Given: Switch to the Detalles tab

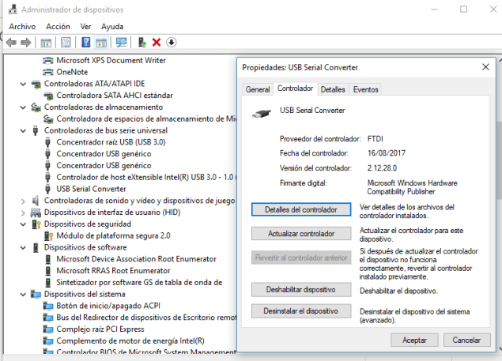Looking at the screenshot, I should [x=333, y=89].
